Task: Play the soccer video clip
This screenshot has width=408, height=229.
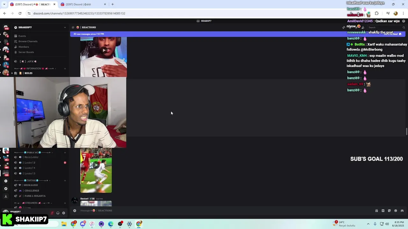Action: point(96,165)
